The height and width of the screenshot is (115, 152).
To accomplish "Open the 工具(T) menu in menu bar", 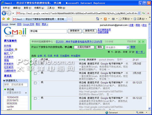I will click(x=51, y=8).
